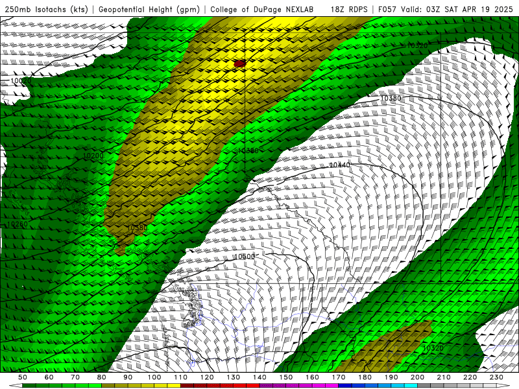Click the 200 value on the color scale
The width and height of the screenshot is (519, 389).
[x=417, y=377]
